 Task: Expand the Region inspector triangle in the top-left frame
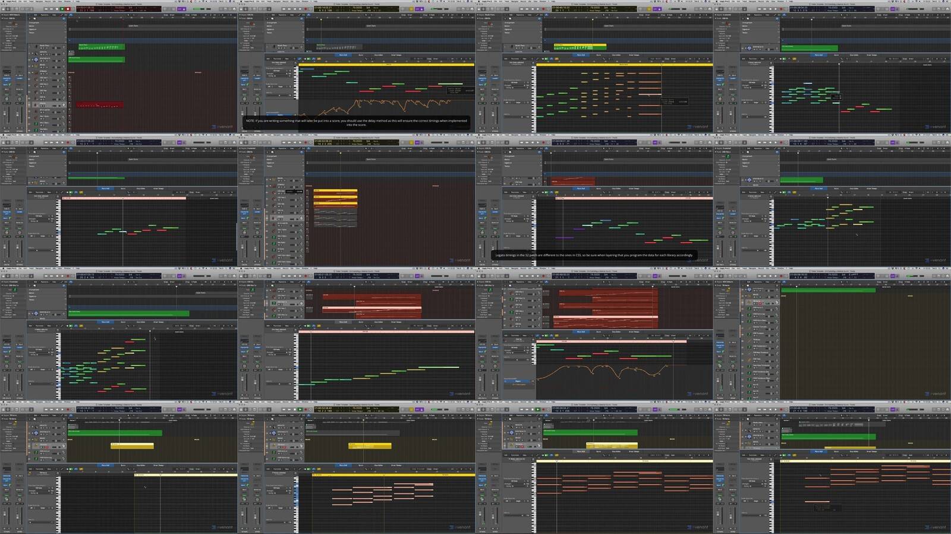click(x=2, y=15)
